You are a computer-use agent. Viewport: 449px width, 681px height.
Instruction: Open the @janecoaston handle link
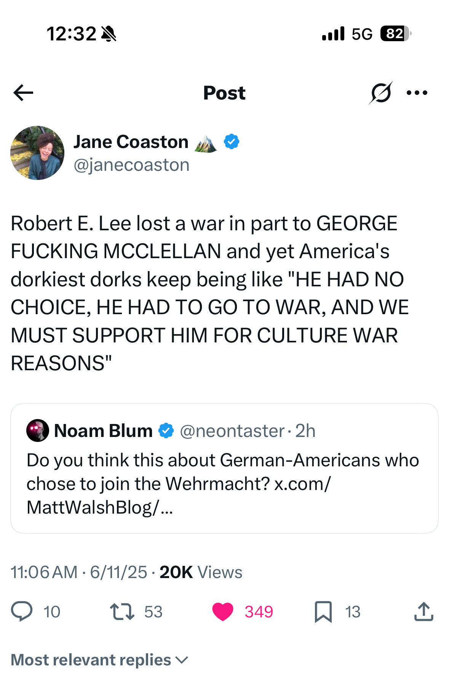131,165
